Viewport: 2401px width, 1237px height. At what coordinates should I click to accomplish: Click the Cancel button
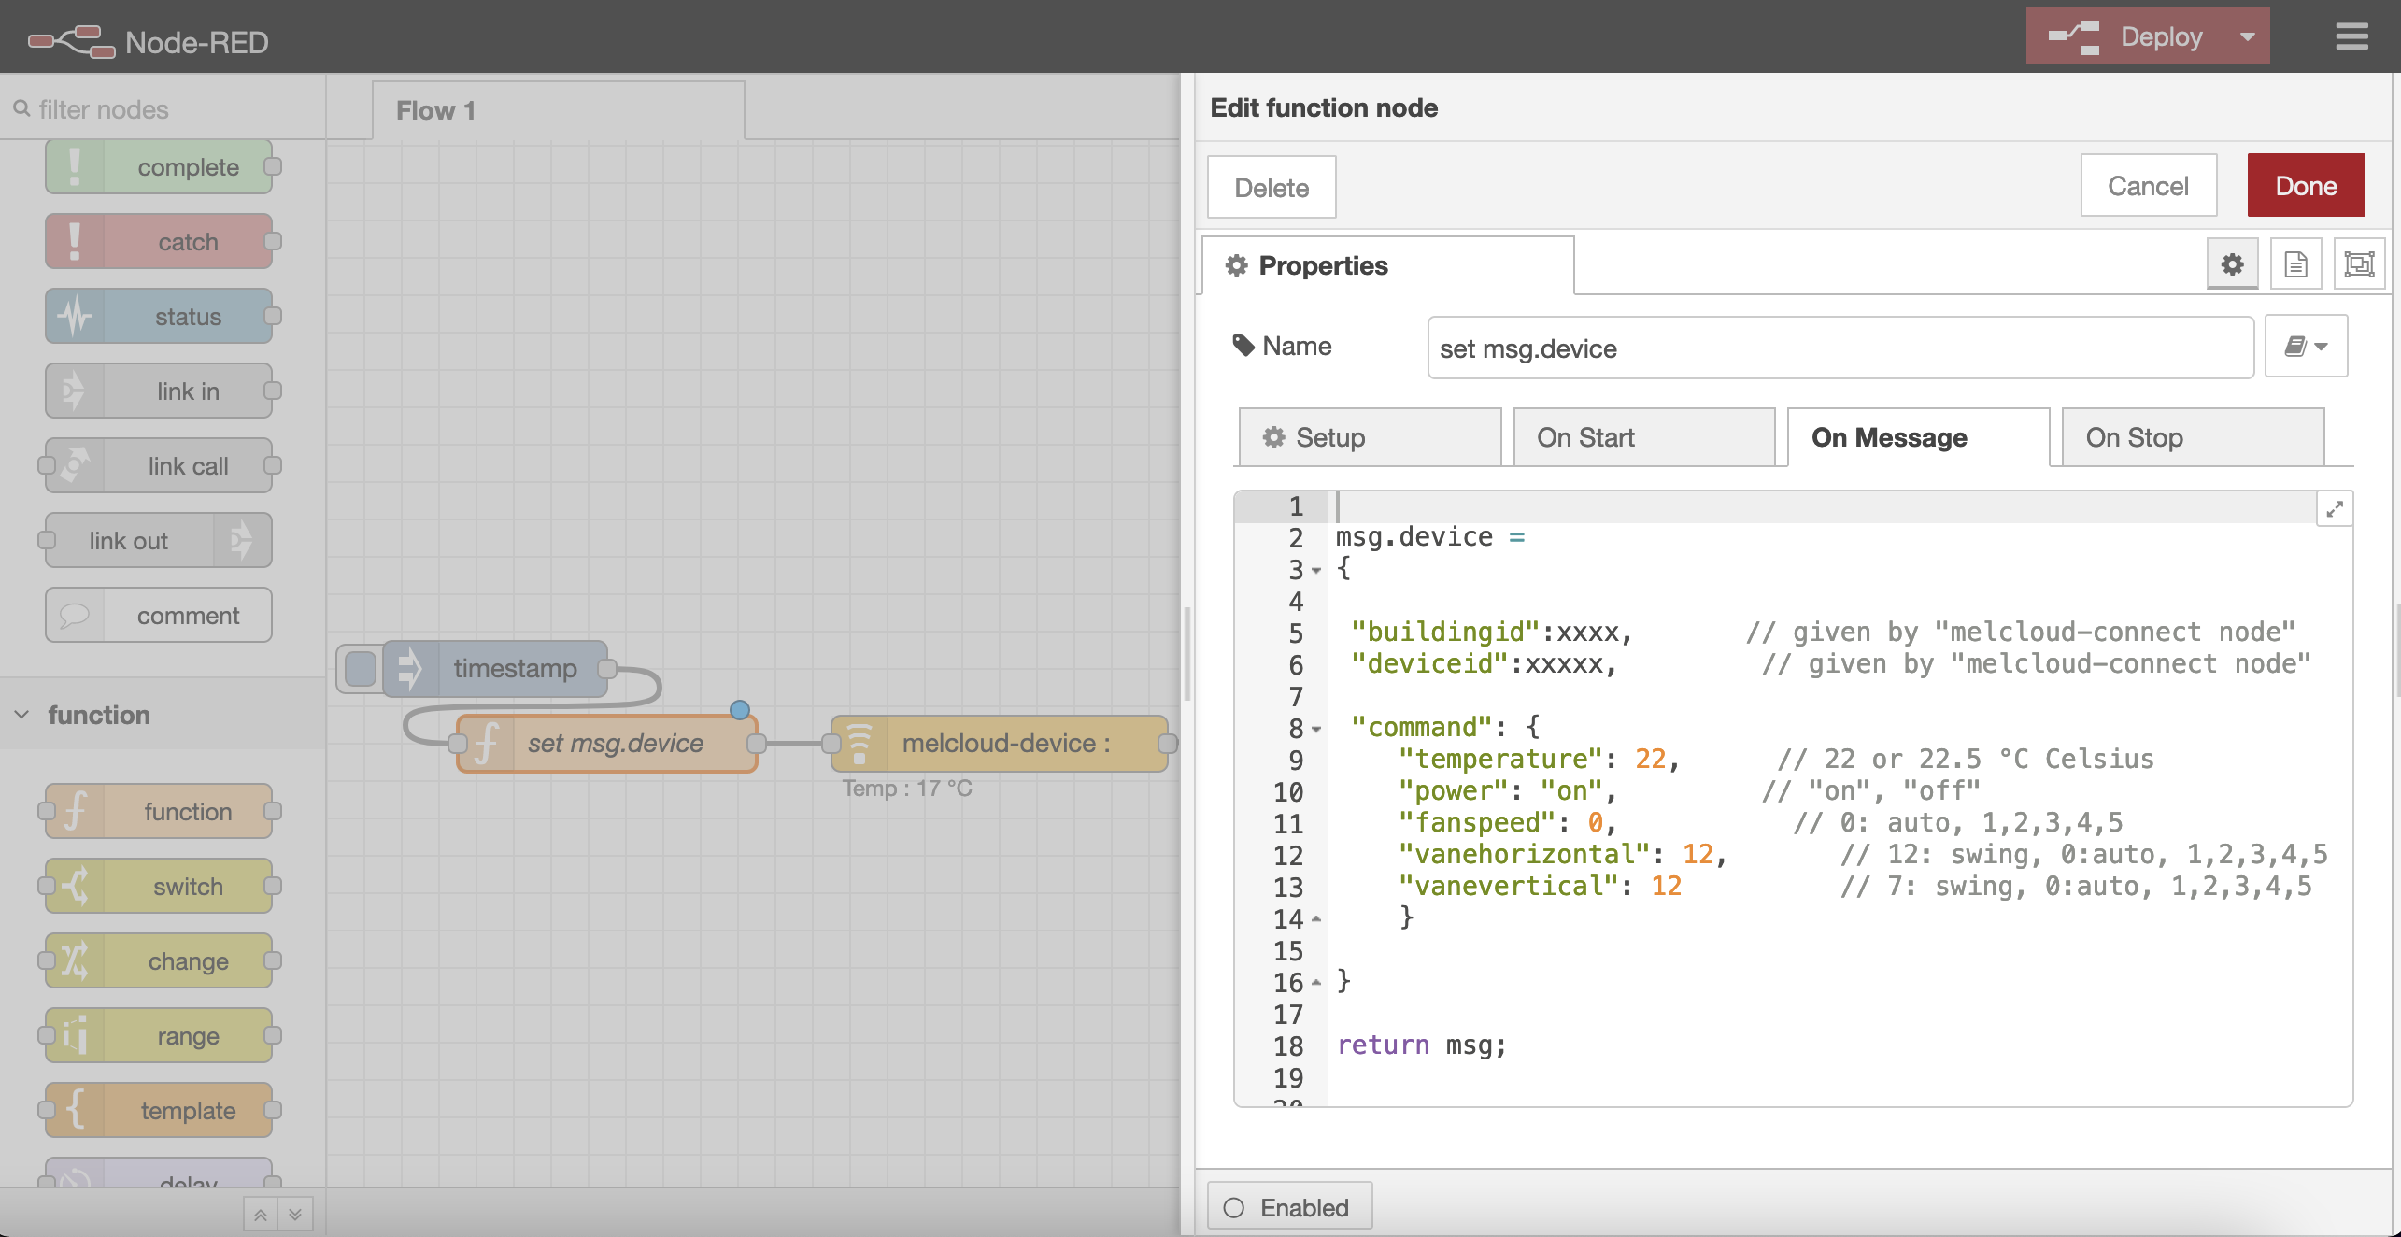(2148, 186)
